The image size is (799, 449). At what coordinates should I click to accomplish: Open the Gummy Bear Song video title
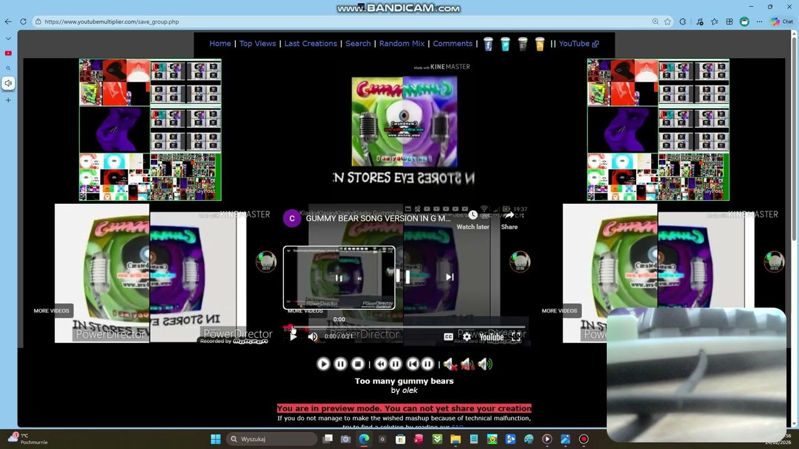point(378,219)
